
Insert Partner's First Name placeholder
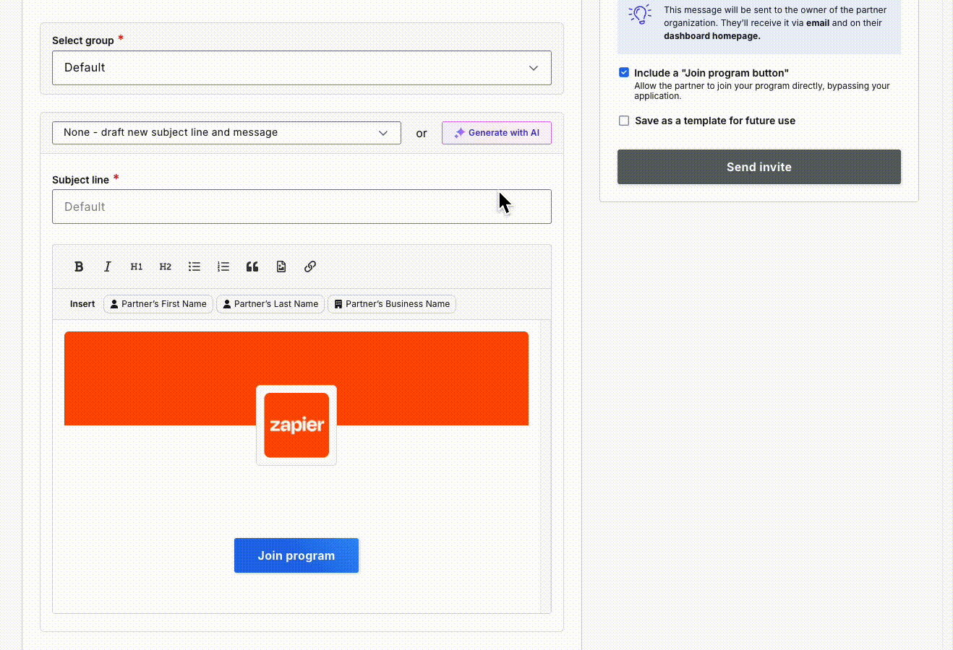coord(158,304)
